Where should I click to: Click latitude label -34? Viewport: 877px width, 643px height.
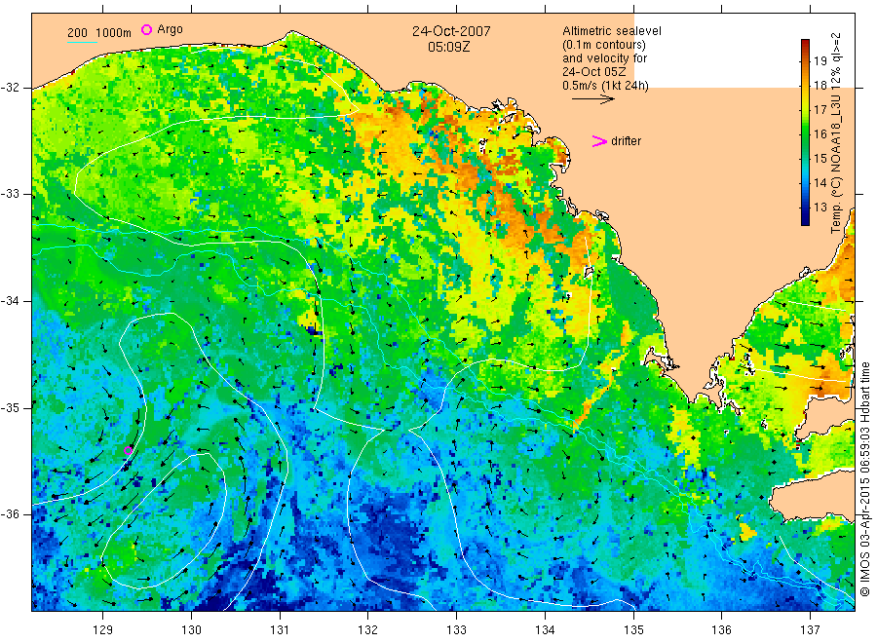click(x=10, y=301)
